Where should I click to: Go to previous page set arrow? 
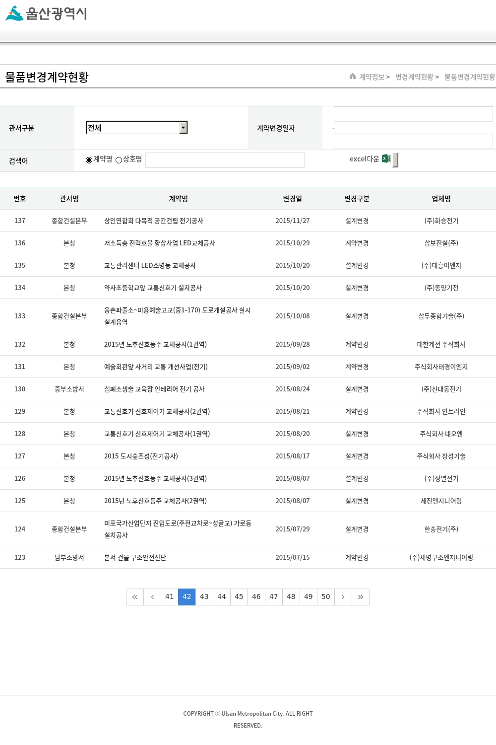coord(152,597)
